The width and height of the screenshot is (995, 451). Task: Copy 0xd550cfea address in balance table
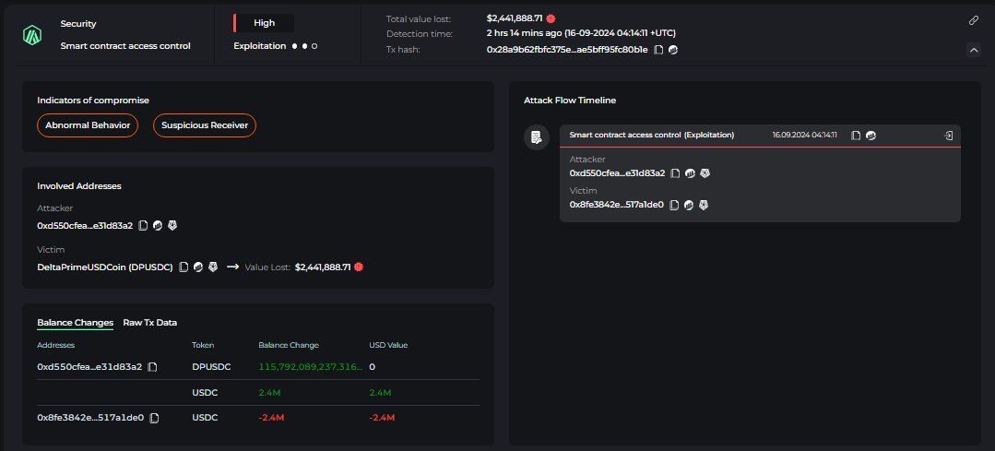(x=152, y=367)
